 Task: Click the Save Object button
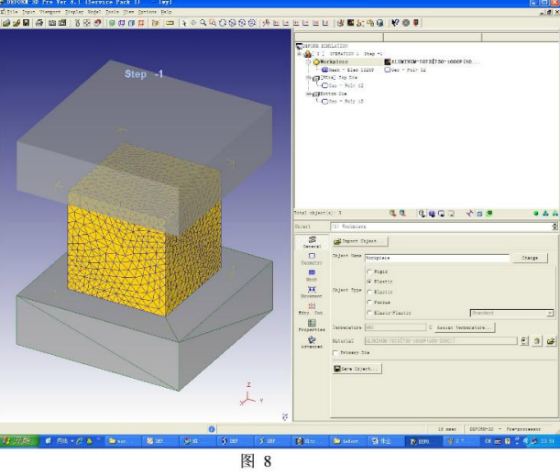tap(357, 369)
